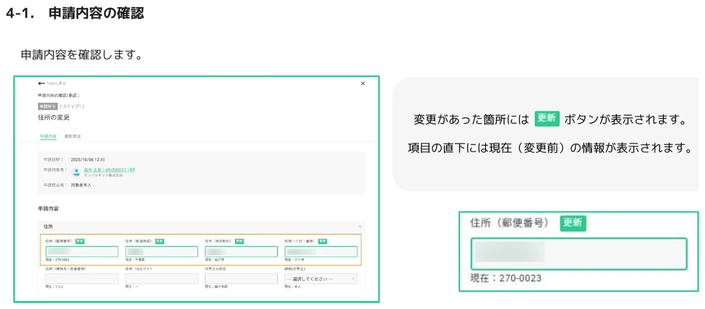The width and height of the screenshot is (705, 309).
Task: Click the (ステップ1) label
Action: tap(72, 106)
